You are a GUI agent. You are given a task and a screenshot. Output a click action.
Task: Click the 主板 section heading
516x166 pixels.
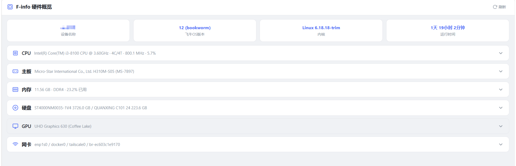[26, 71]
